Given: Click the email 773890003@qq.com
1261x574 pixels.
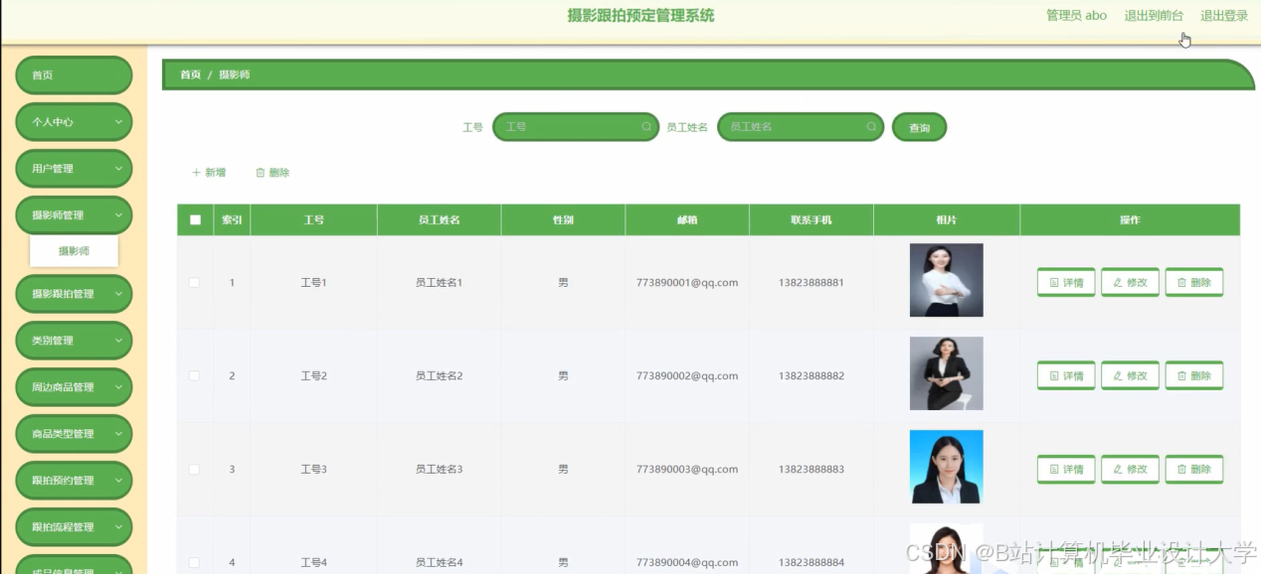Looking at the screenshot, I should [x=687, y=469].
